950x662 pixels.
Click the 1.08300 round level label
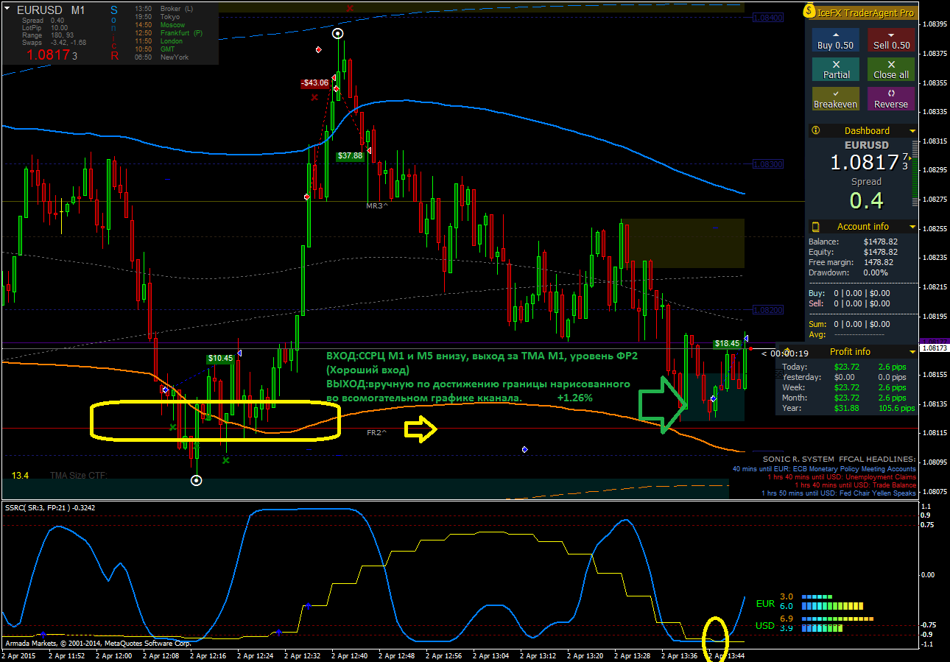point(768,164)
